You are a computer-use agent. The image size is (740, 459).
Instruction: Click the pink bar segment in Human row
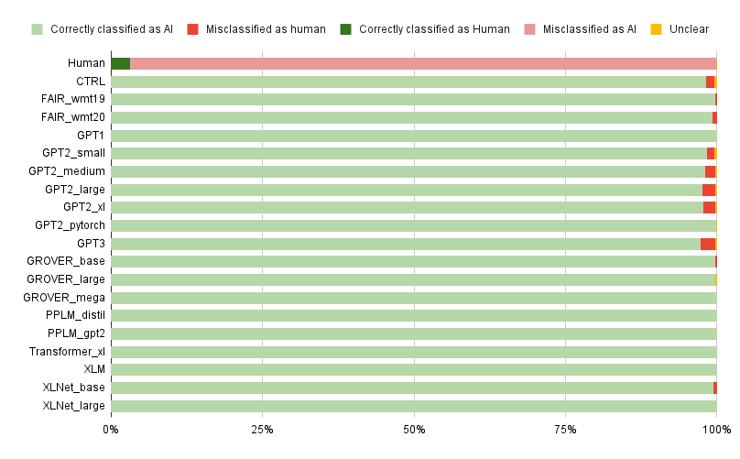[x=423, y=64]
